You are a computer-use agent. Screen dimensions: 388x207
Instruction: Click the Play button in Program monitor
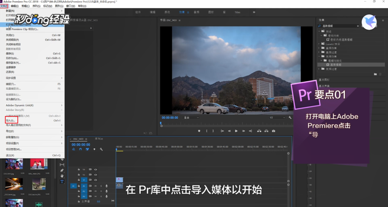point(236,131)
